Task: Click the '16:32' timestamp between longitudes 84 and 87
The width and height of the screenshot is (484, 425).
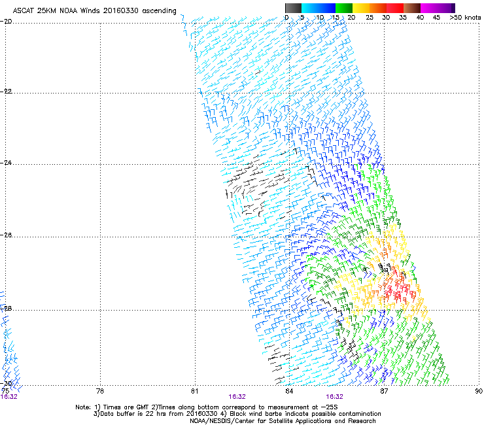Action: (x=335, y=397)
